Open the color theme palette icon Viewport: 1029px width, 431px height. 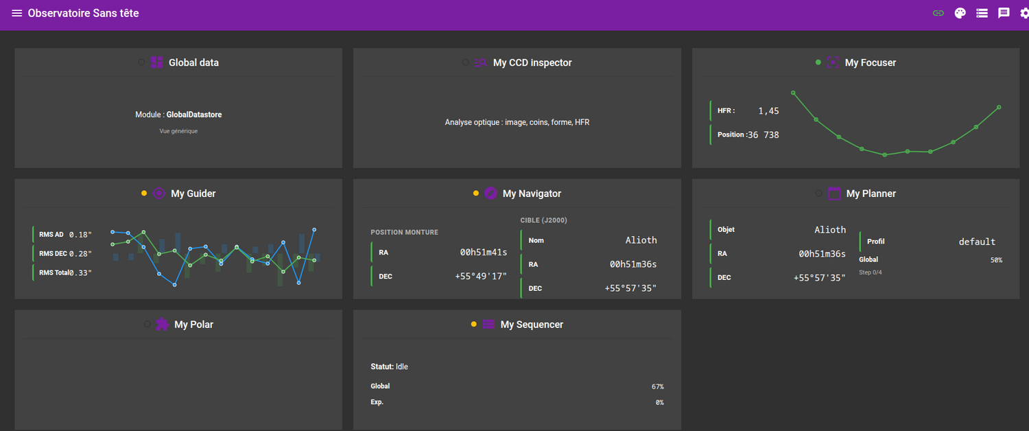coord(960,13)
